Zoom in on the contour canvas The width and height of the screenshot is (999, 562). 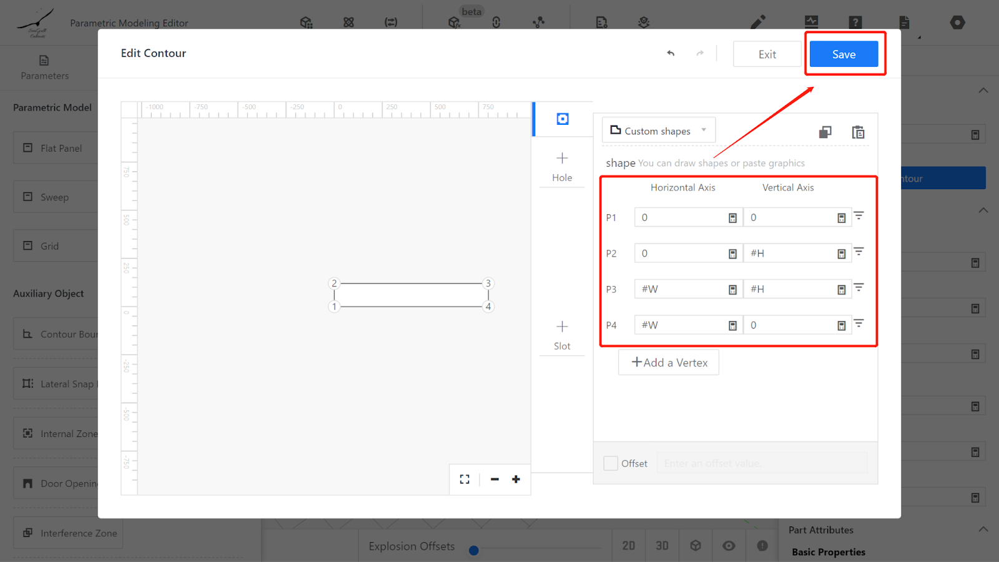tap(516, 479)
